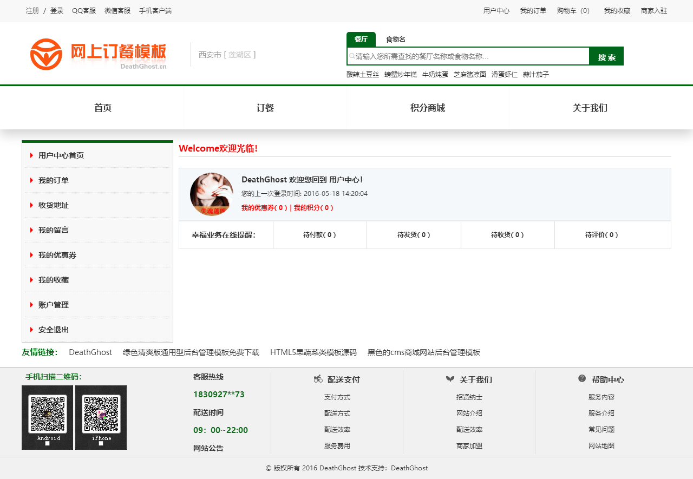Viewport: 693px width, 479px height.
Task: Open 积分商城 in main navigation
Action: [427, 108]
